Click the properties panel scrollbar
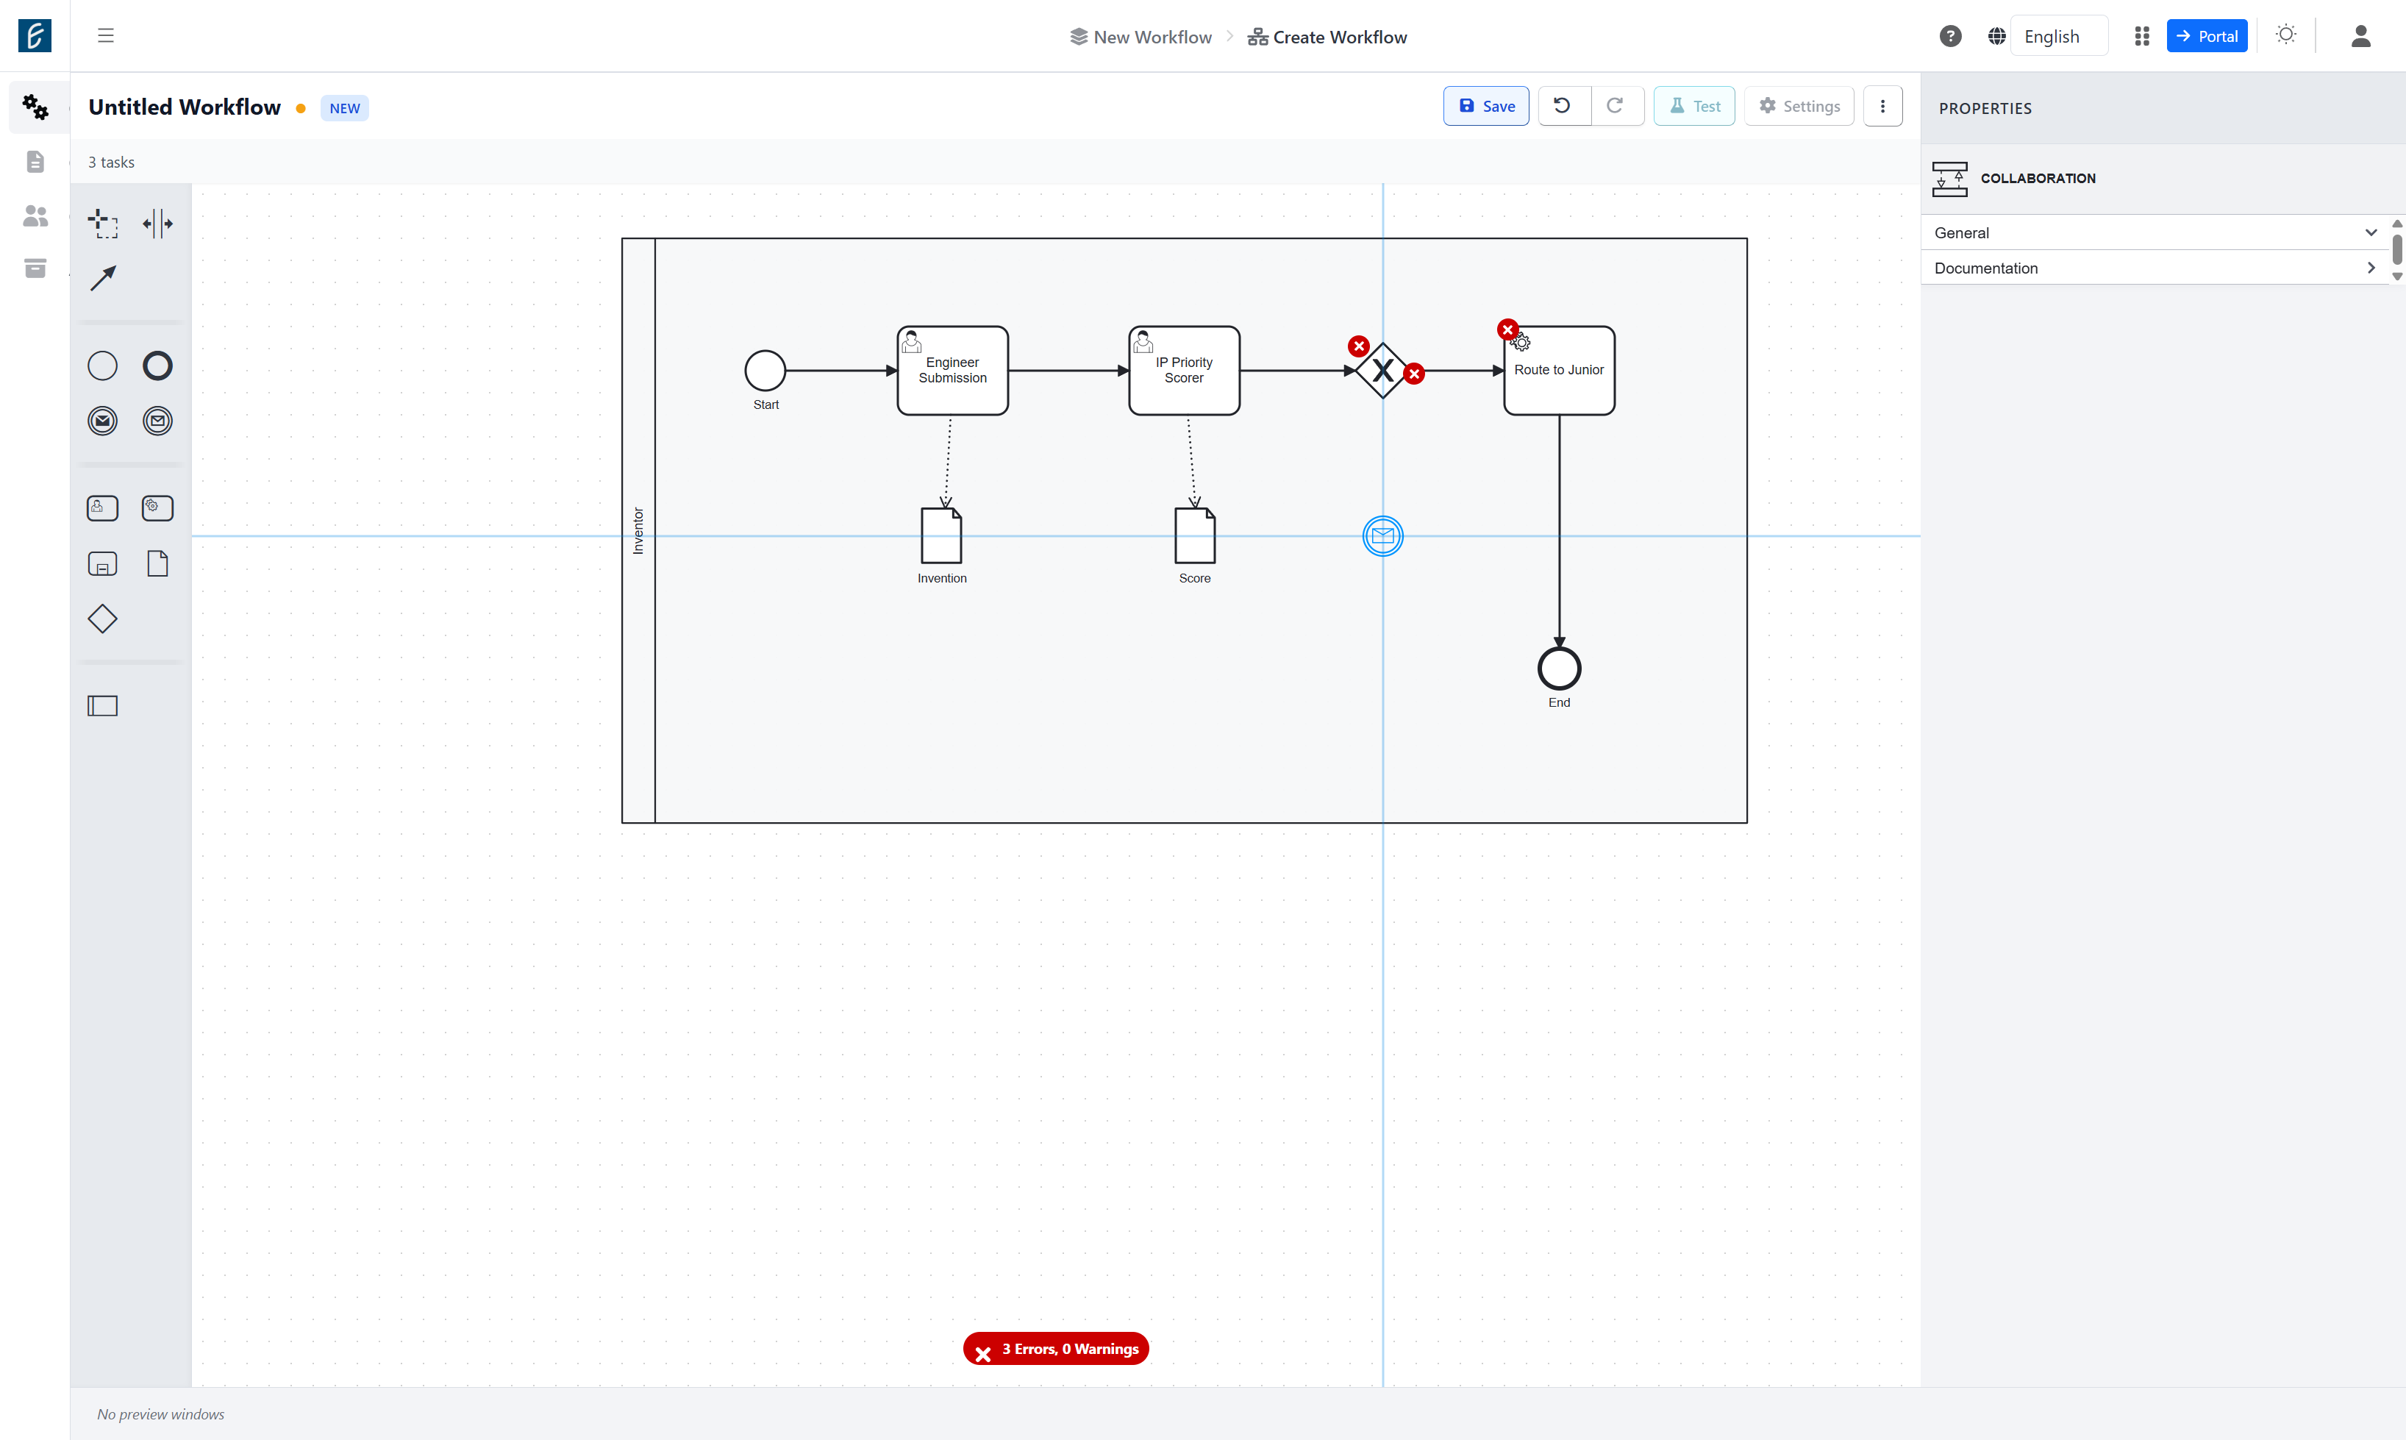The width and height of the screenshot is (2406, 1440). click(2397, 249)
